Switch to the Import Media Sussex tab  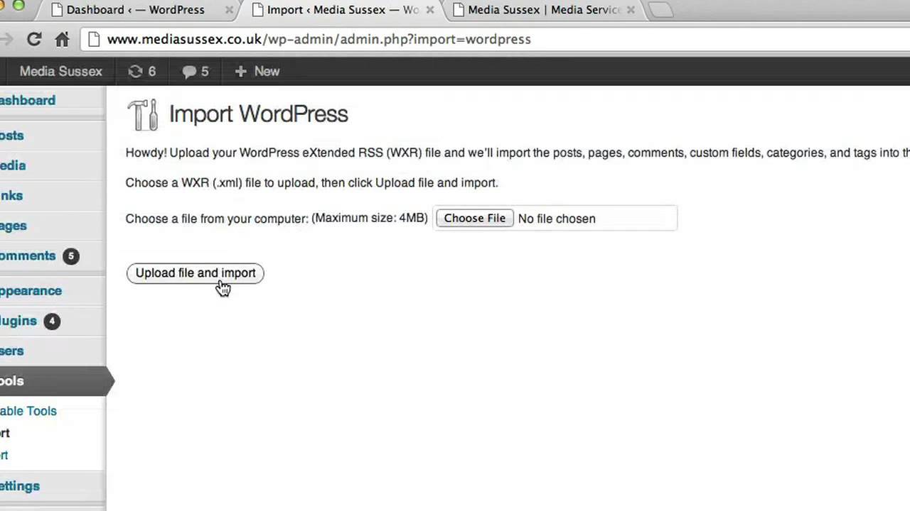point(343,10)
